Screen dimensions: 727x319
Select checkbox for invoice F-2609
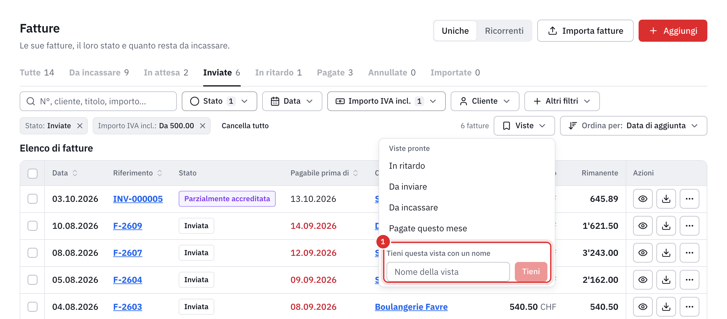pos(33,226)
